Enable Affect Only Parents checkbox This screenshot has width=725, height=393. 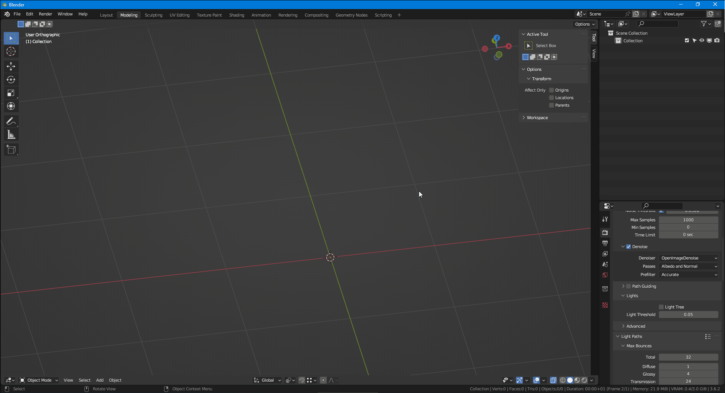(551, 105)
